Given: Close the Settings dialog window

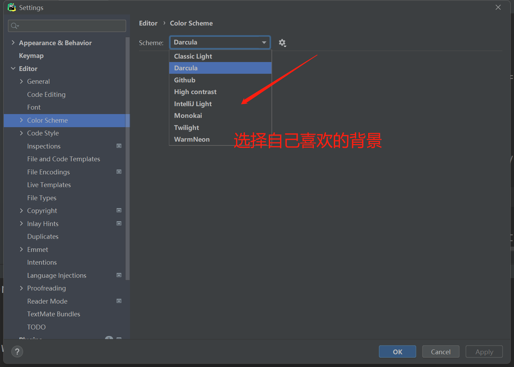Looking at the screenshot, I should coord(498,7).
